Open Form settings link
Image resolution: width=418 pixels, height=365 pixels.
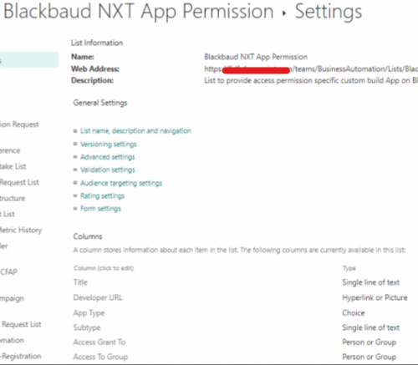pyautogui.click(x=100, y=209)
